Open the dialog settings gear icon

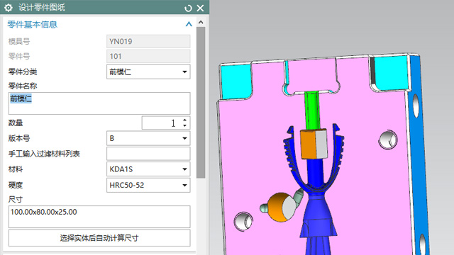[9, 8]
